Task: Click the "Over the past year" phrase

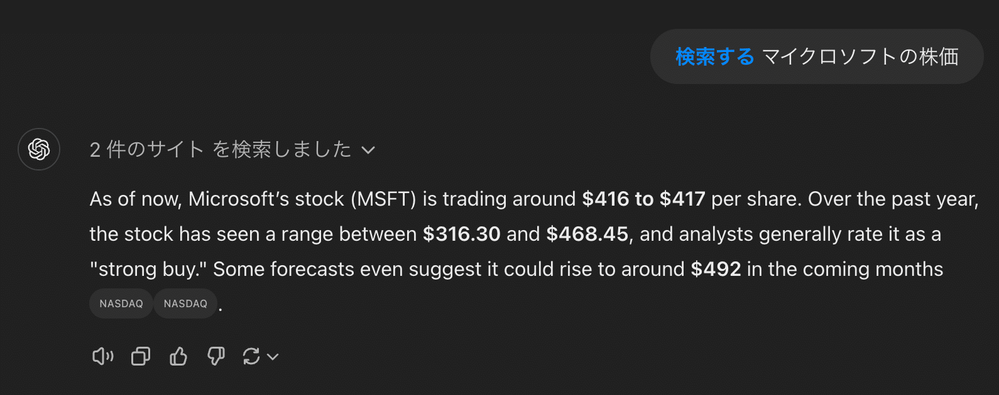Action: click(x=892, y=199)
